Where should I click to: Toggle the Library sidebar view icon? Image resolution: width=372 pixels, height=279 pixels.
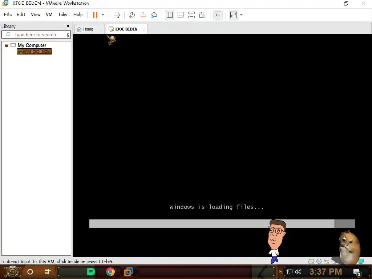169,15
